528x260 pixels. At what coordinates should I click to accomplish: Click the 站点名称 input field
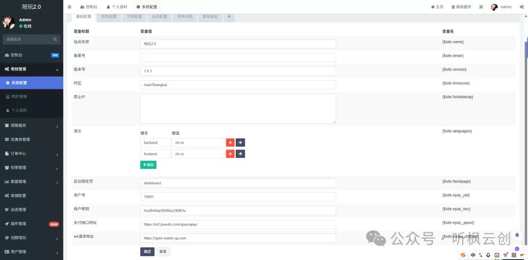point(238,43)
